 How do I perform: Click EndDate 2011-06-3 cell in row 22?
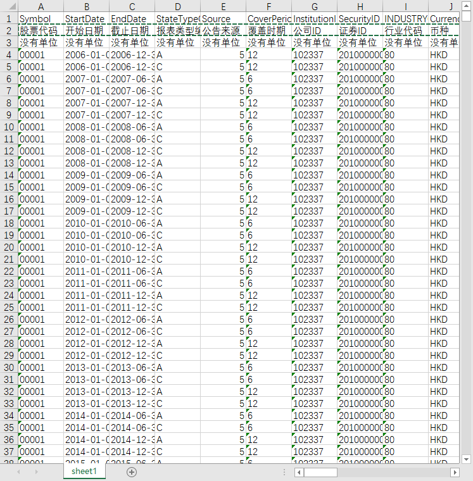click(132, 271)
